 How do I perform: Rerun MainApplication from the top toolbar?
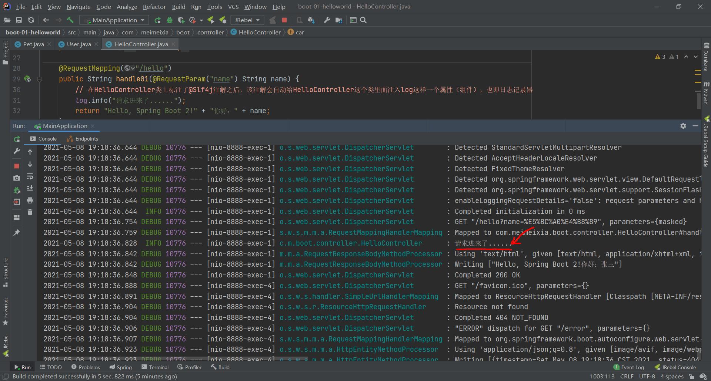(x=157, y=20)
